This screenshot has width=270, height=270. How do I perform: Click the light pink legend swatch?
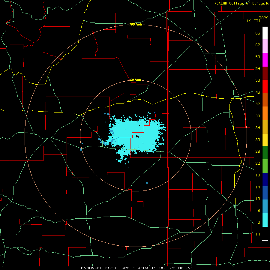(265, 46)
